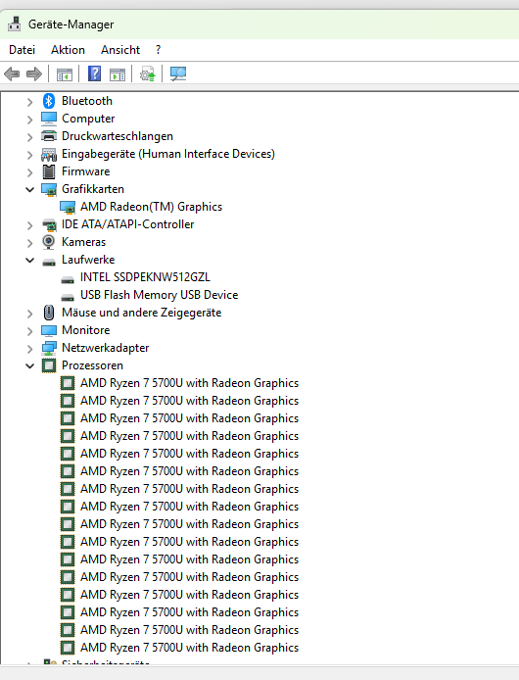Open the Aktion menu
This screenshot has width=519, height=680.
[x=68, y=50]
